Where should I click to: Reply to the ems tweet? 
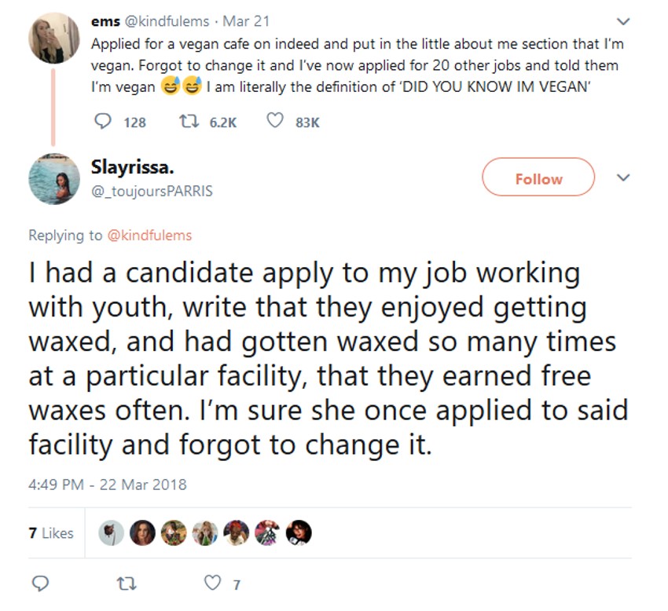[103, 122]
